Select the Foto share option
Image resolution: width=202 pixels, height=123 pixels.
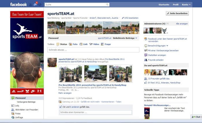click(73, 44)
